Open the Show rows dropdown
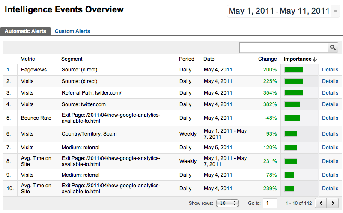Viewport: 343px width, 213px height. click(227, 203)
